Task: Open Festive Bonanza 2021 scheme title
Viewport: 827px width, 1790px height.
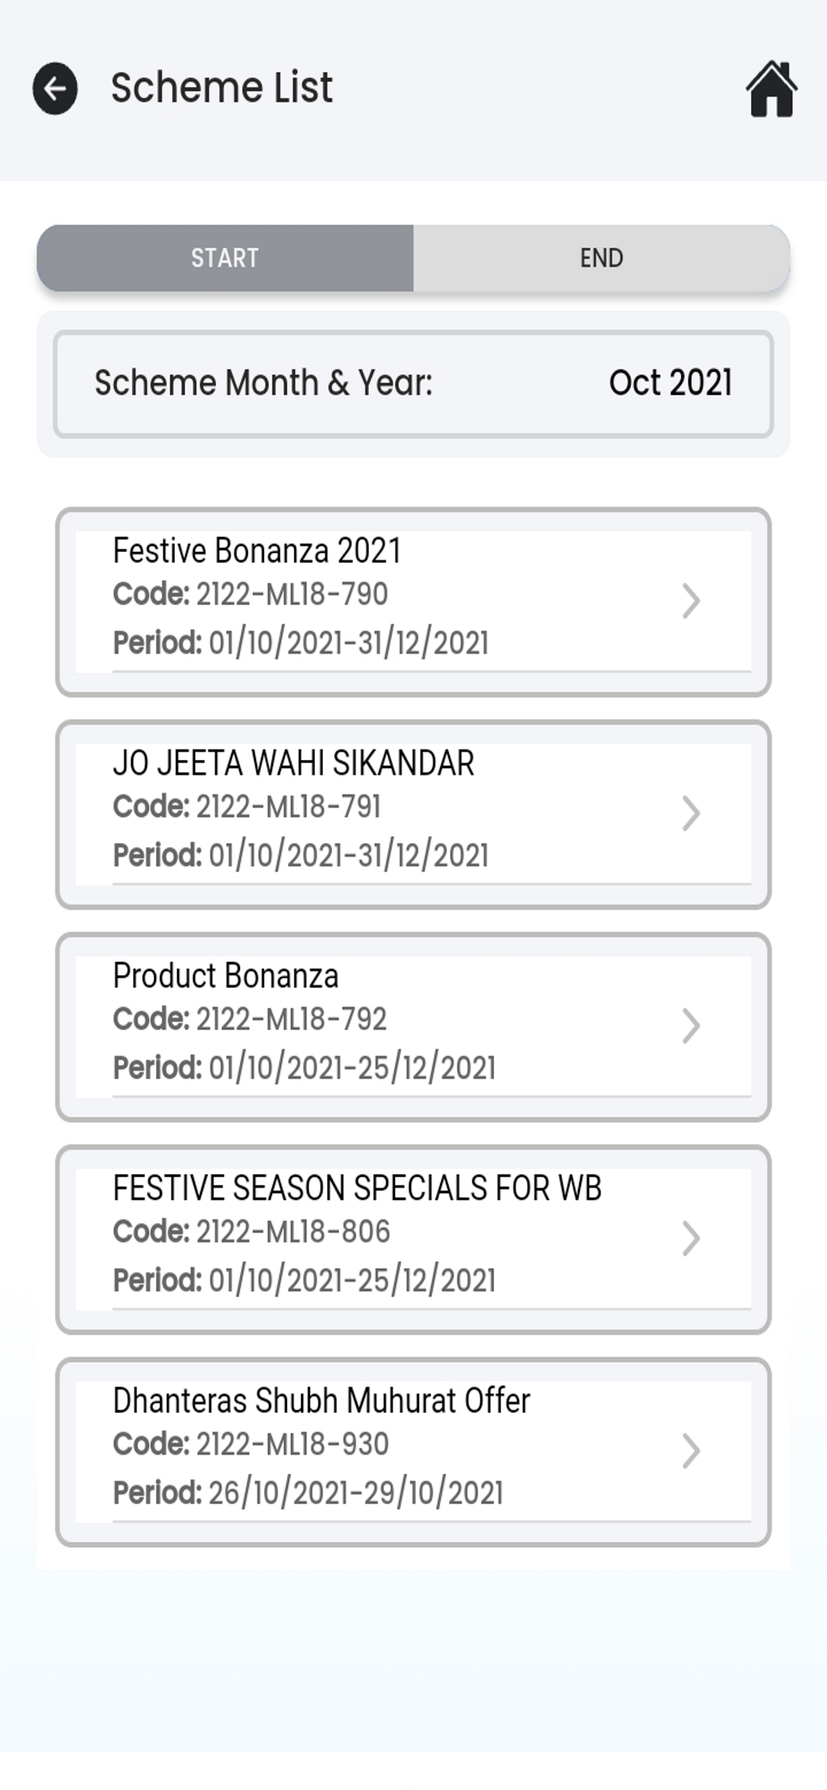Action: tap(257, 550)
